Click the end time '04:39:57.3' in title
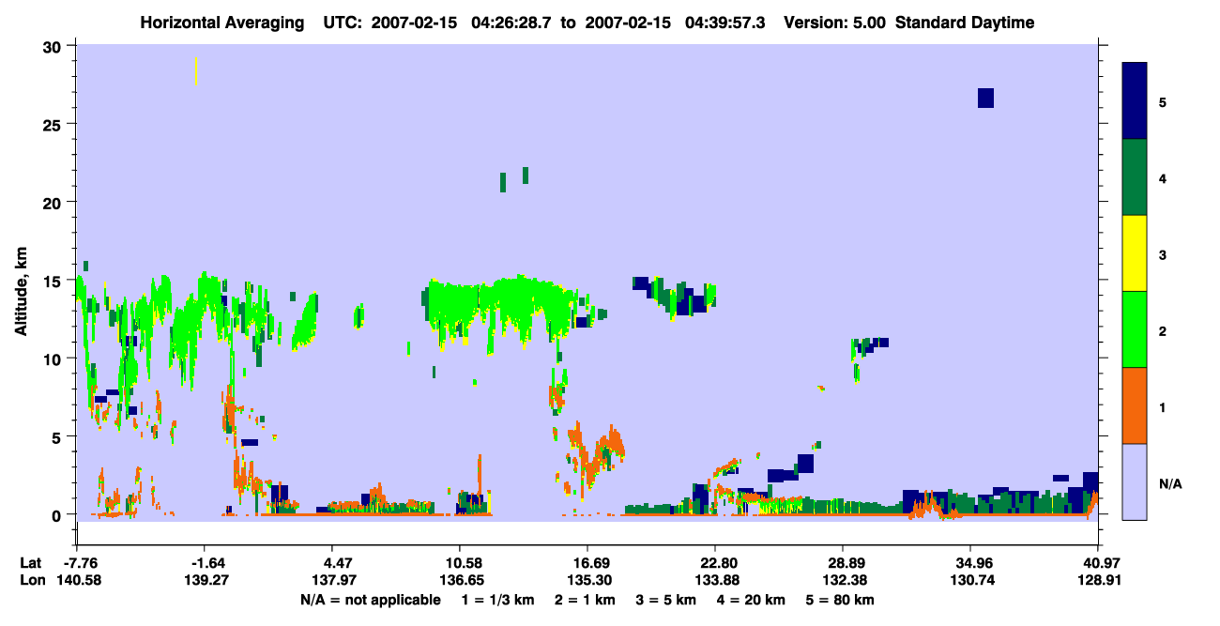The image size is (1220, 626). (x=724, y=23)
